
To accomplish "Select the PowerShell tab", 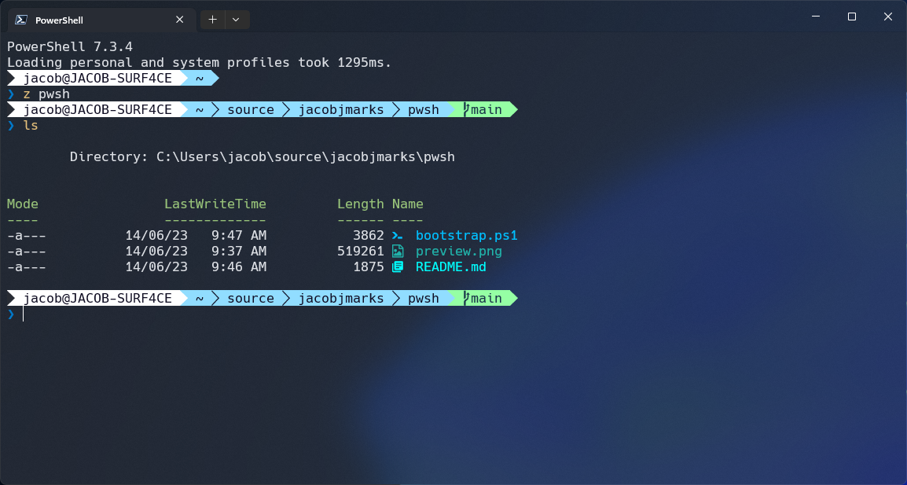I will click(x=102, y=20).
